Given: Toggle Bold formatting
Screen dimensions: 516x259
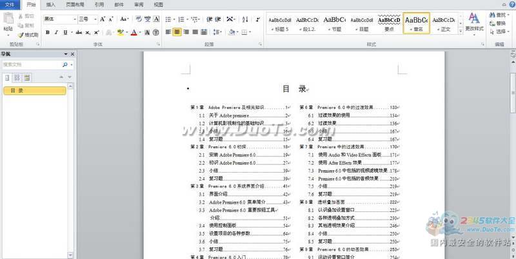Looking at the screenshot, I should 48,33.
